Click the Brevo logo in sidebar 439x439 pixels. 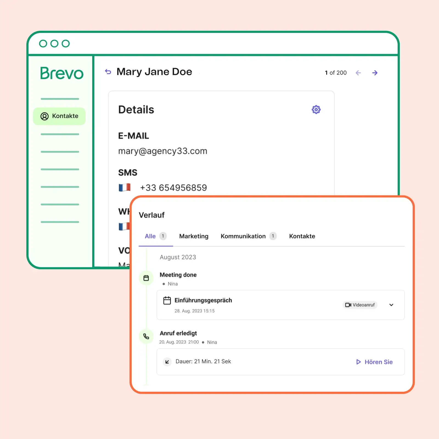pos(62,73)
